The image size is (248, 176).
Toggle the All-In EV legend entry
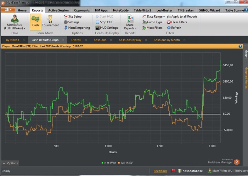[x=125, y=163]
